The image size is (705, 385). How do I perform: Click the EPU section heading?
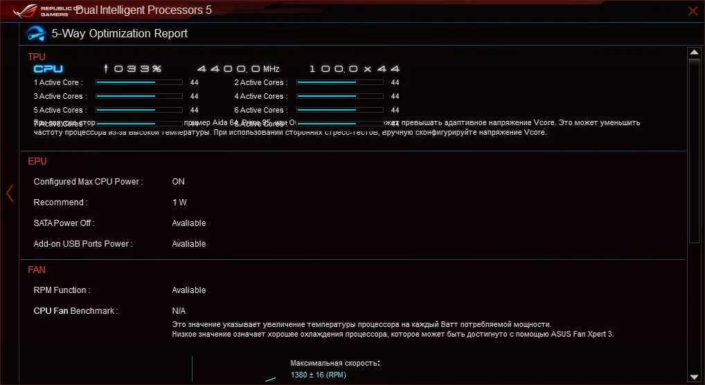[37, 161]
